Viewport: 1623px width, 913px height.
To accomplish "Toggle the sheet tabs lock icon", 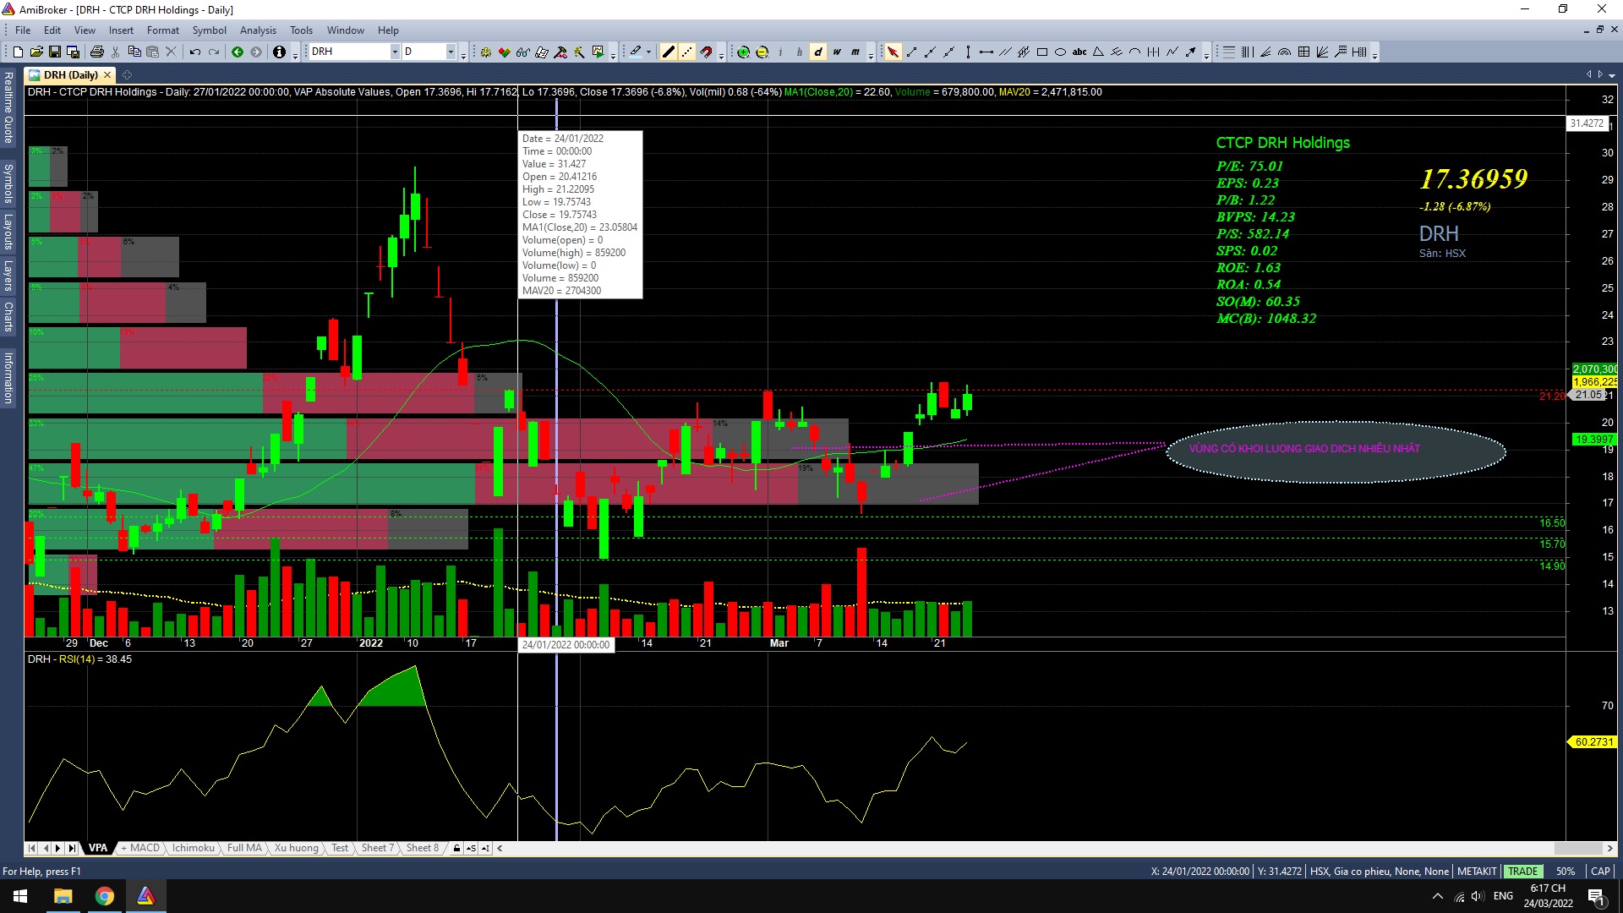I will [x=456, y=848].
